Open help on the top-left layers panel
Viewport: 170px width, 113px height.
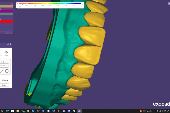pos(12,4)
